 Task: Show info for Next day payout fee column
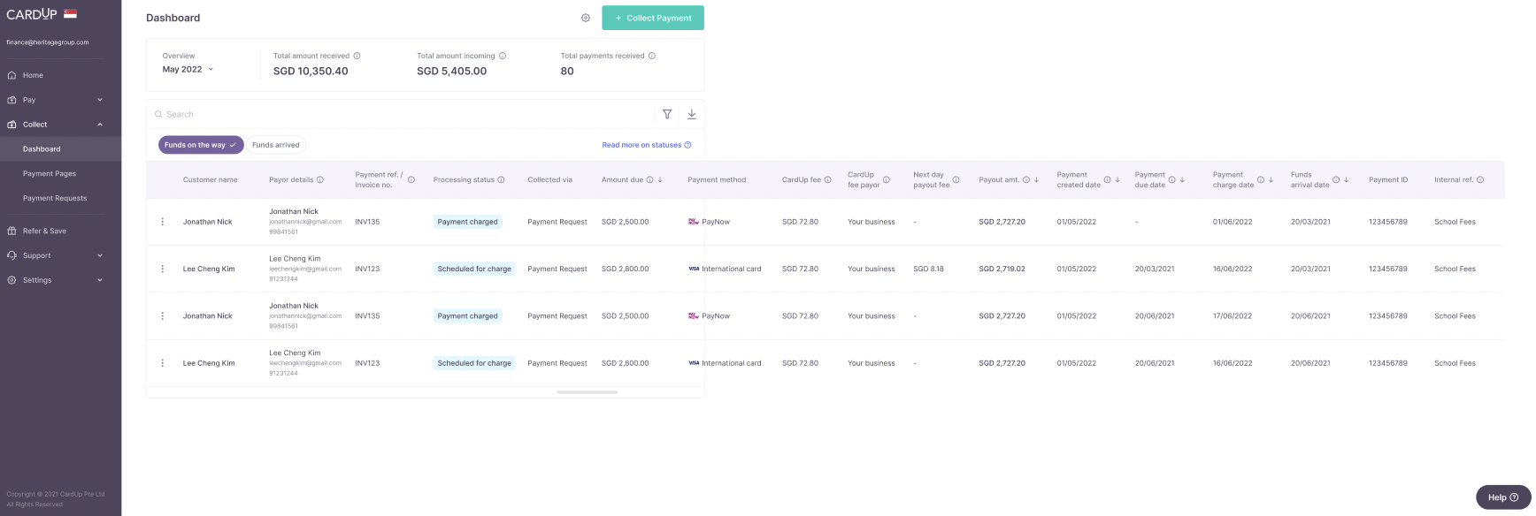pyautogui.click(x=956, y=179)
